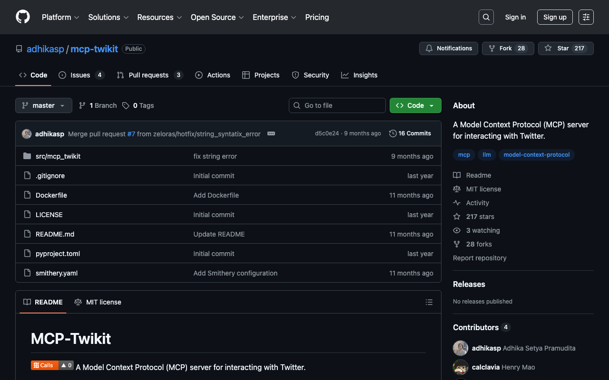Screen dimensions: 609x380
Task: Click the Sign up button
Action: click(555, 17)
